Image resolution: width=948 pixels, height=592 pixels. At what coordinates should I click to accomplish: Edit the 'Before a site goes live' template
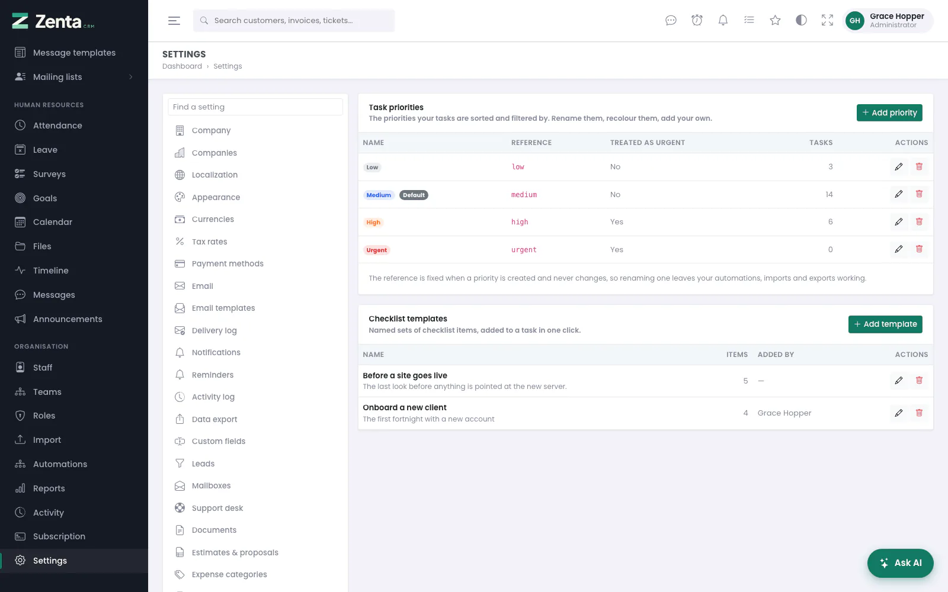[899, 381]
